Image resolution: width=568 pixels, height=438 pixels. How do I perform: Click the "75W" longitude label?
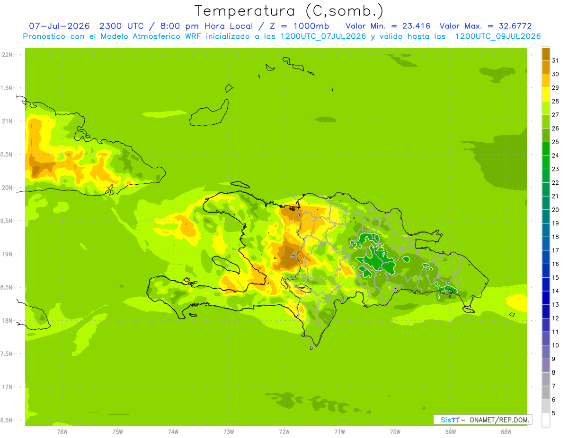pyautogui.click(x=117, y=431)
